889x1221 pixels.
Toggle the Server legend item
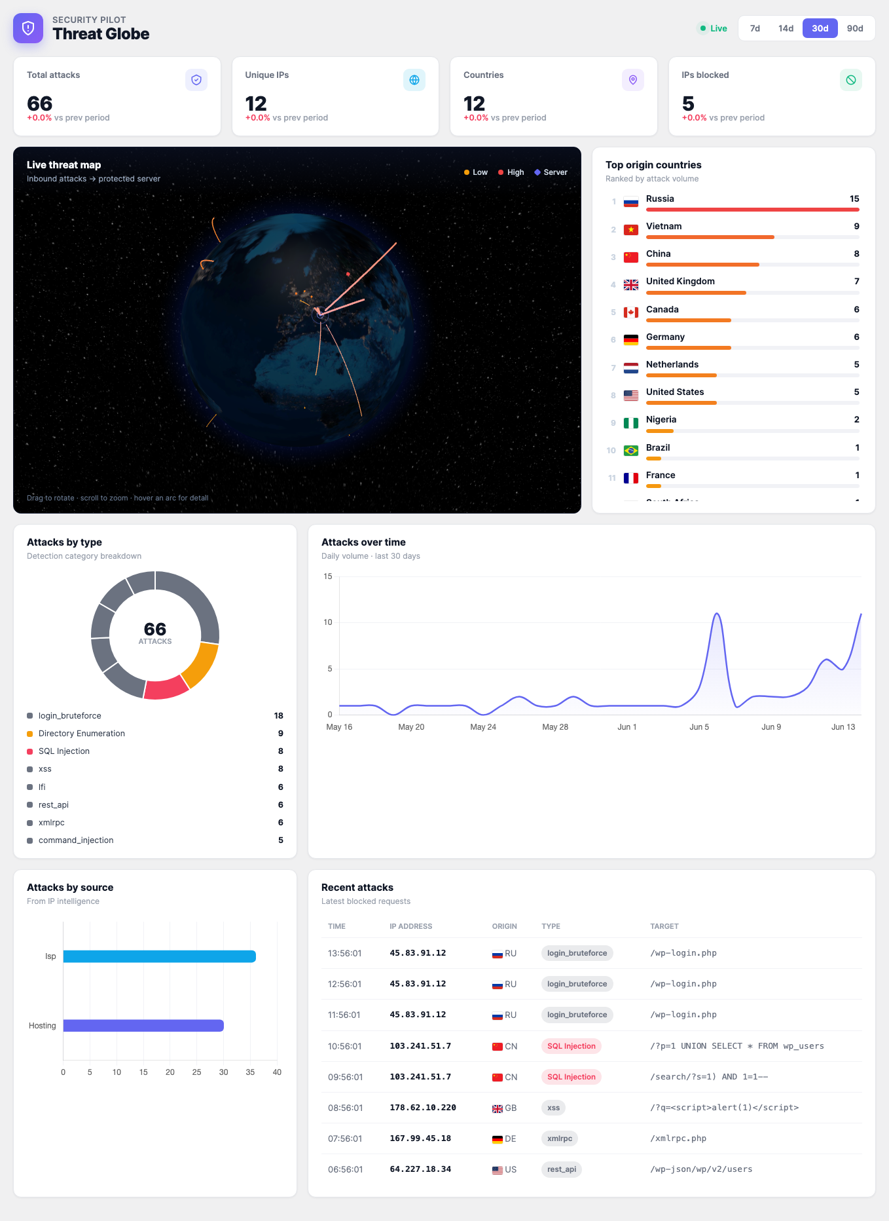click(551, 172)
